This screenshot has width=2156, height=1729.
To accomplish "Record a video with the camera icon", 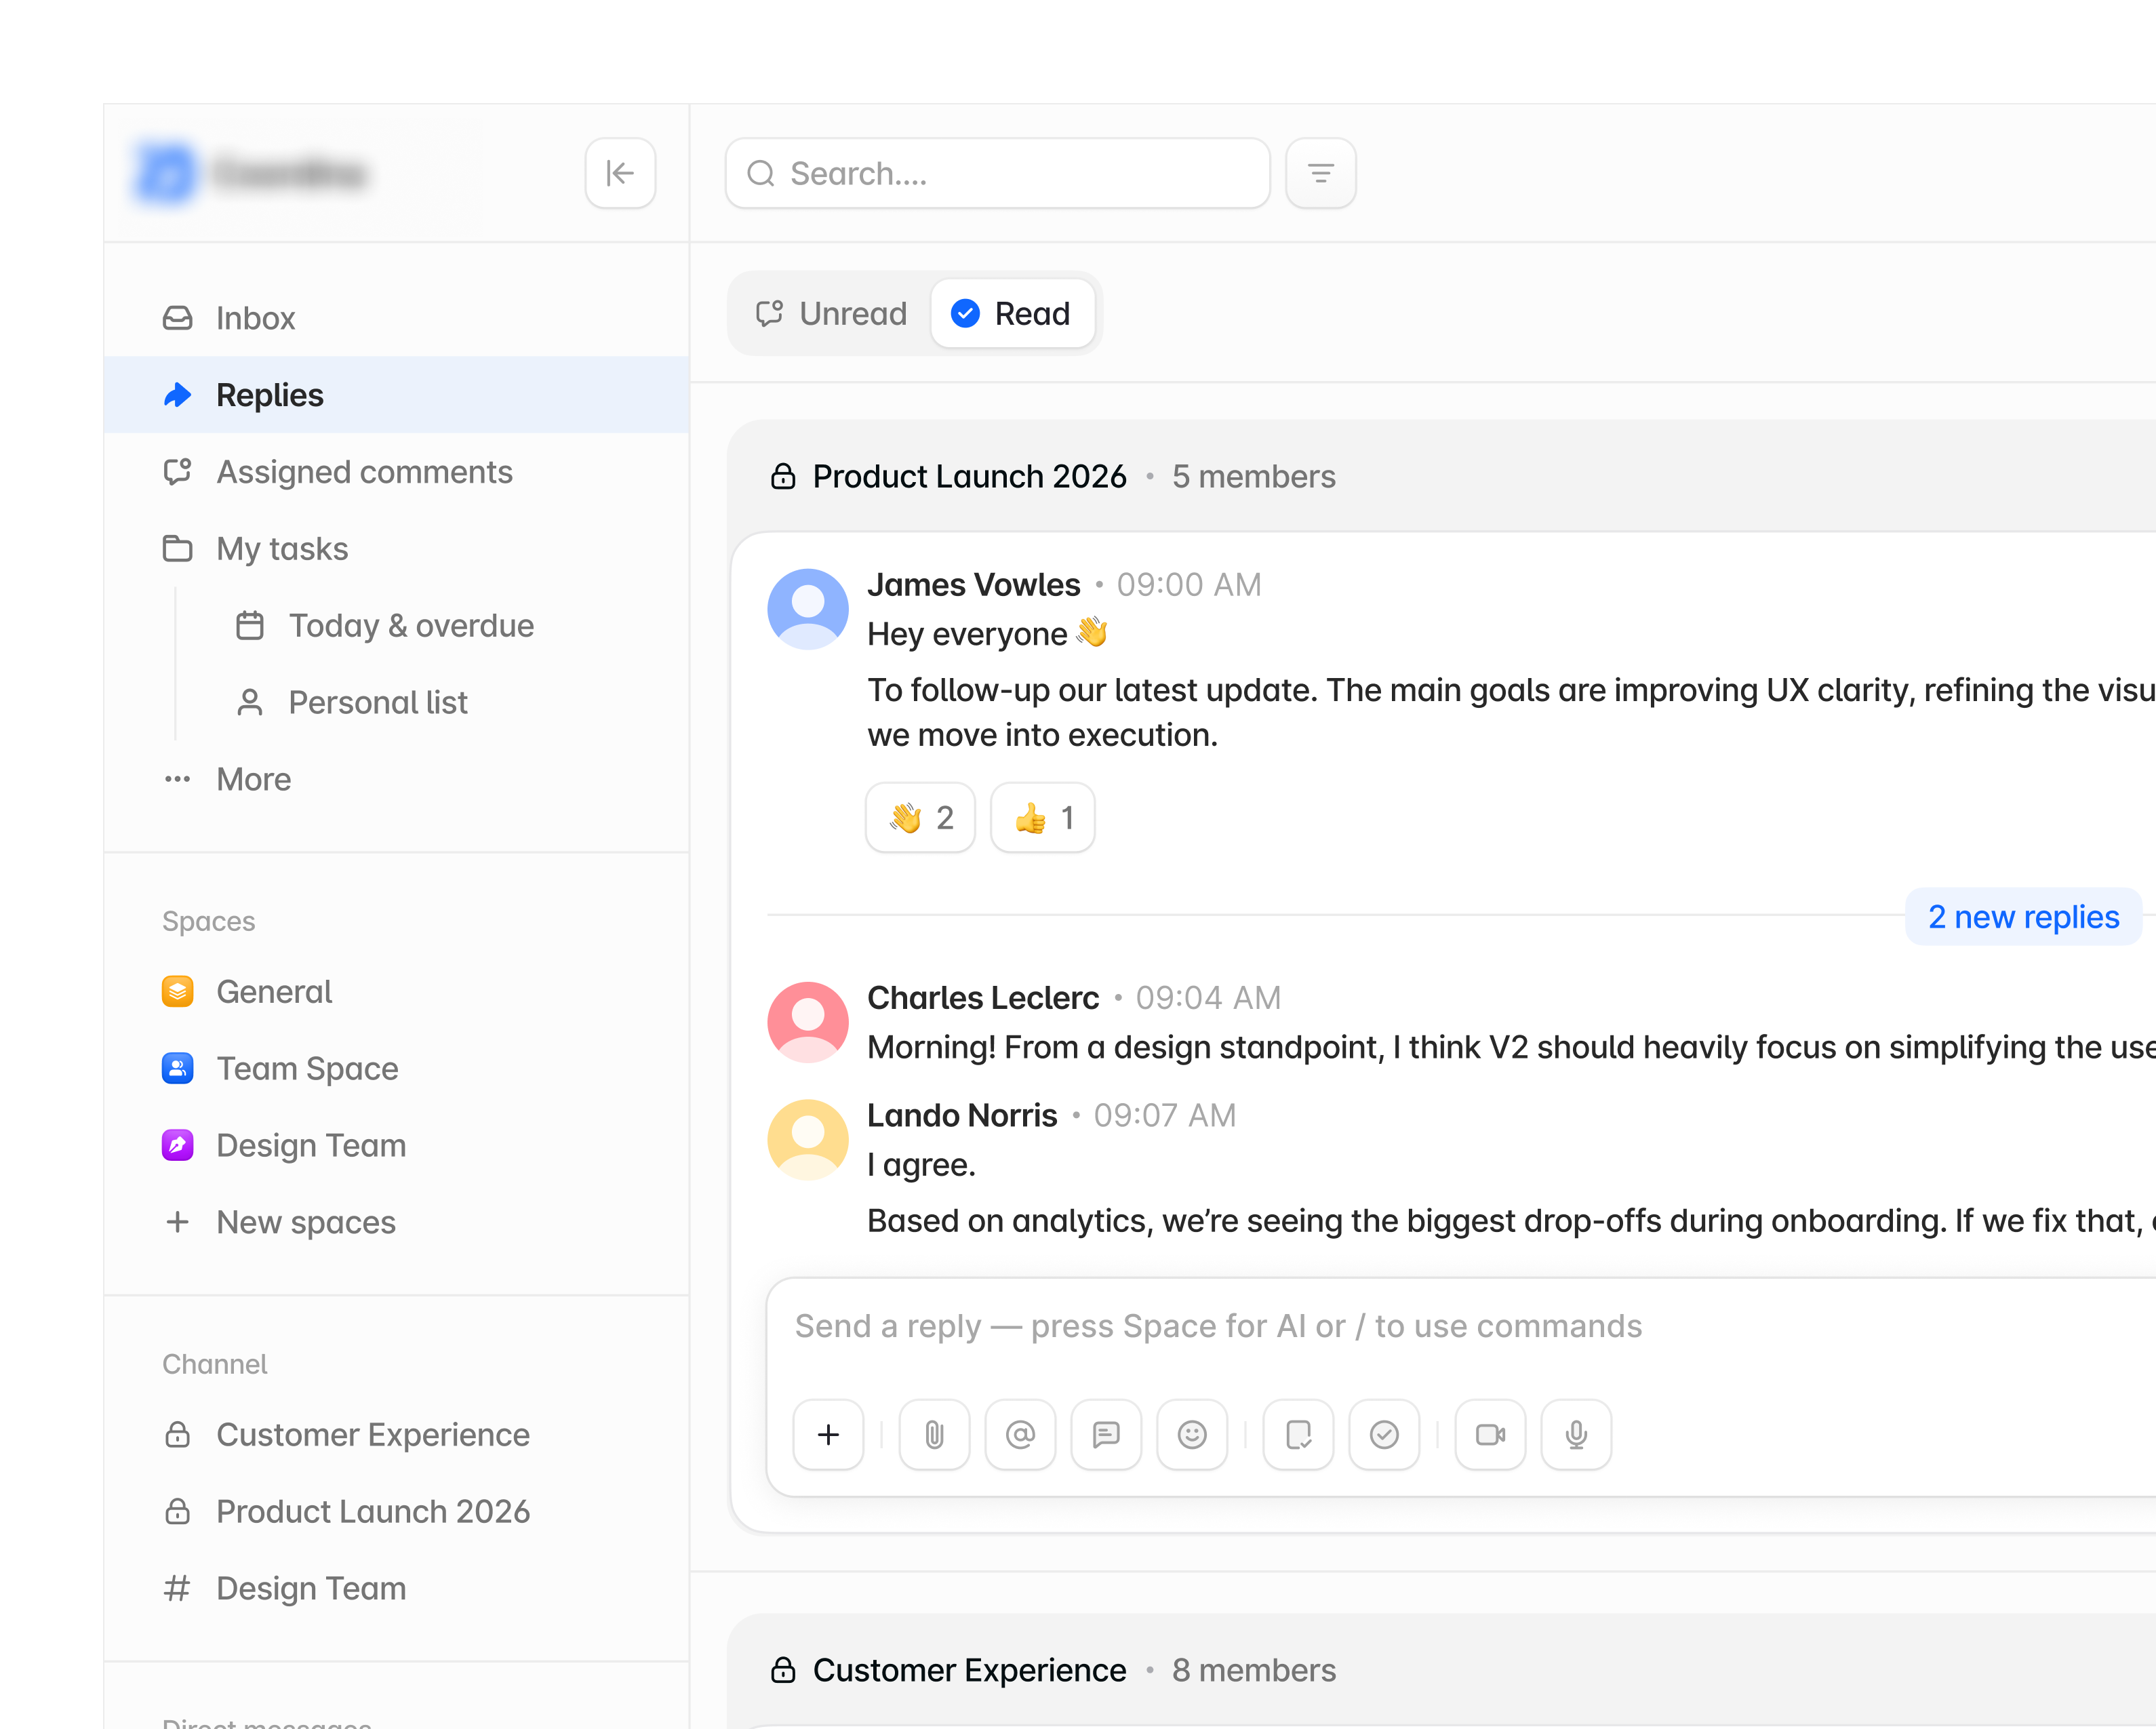I will pyautogui.click(x=1490, y=1435).
